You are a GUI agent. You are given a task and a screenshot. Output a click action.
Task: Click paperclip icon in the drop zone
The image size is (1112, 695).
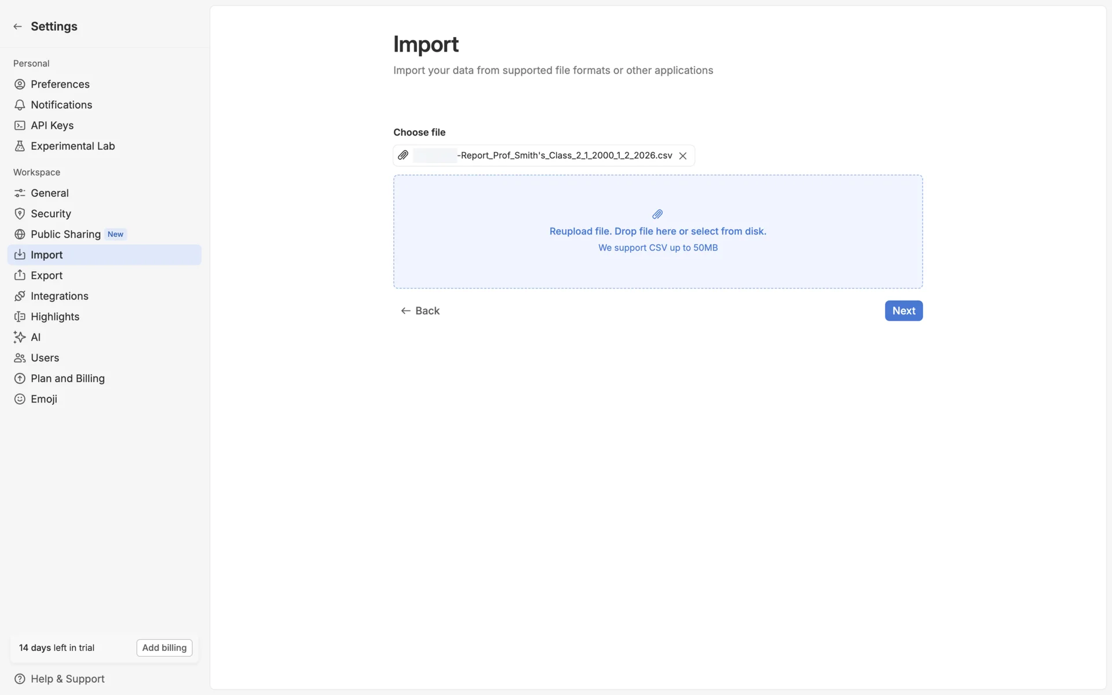click(657, 214)
